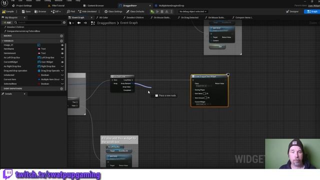This screenshot has width=320, height=180.
Task: Toggle the eye visibility icon for Image_31
Action: [62, 45]
